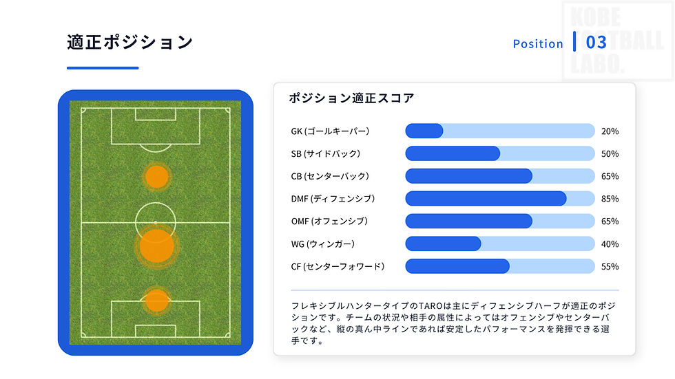This screenshot has height=379, width=675.
Task: Click the 03 page number
Action: pos(596,42)
